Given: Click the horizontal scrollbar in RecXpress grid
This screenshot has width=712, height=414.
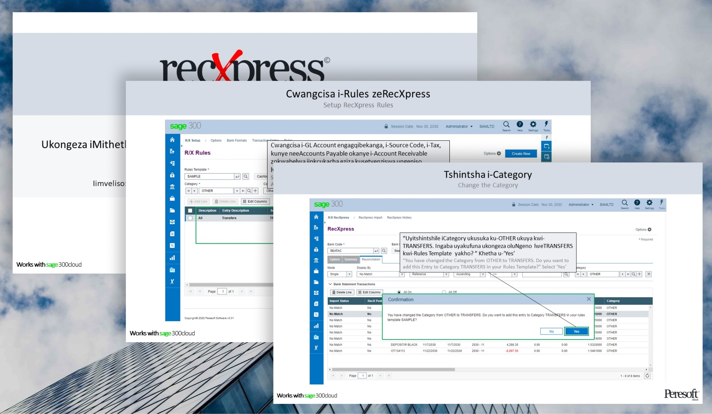Looking at the screenshot, I should [393, 369].
